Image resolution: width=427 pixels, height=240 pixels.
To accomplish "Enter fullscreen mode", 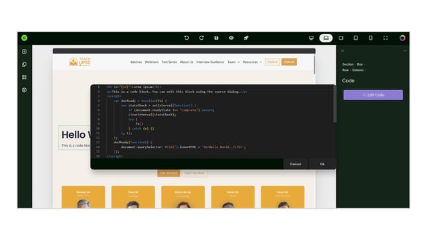I will 385,38.
